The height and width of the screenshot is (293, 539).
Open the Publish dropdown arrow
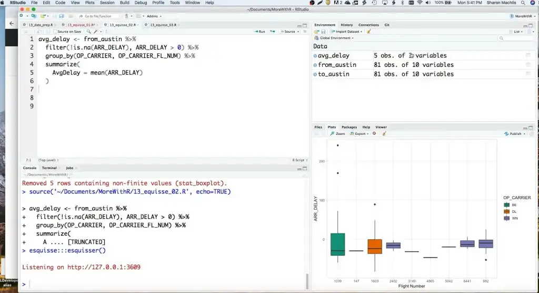point(524,133)
